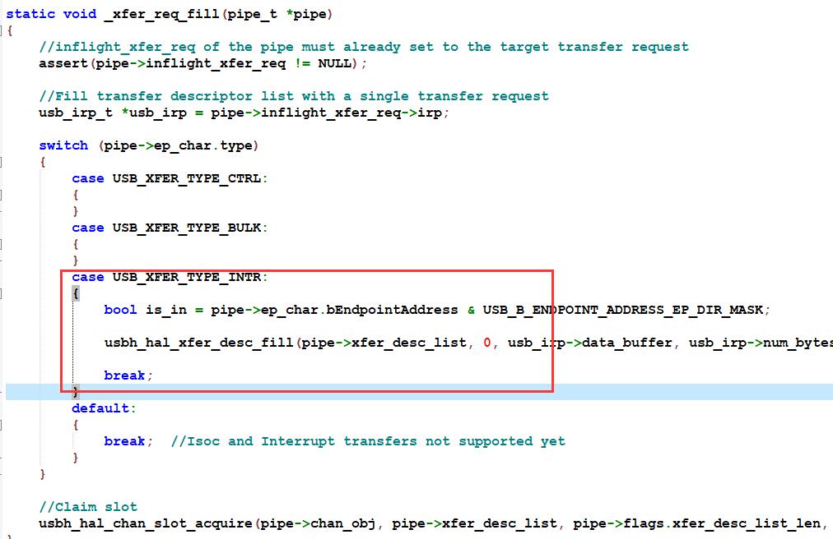Click the "//Fill transfer descriptor list" comment
Screen dimensions: 833x539
[293, 96]
